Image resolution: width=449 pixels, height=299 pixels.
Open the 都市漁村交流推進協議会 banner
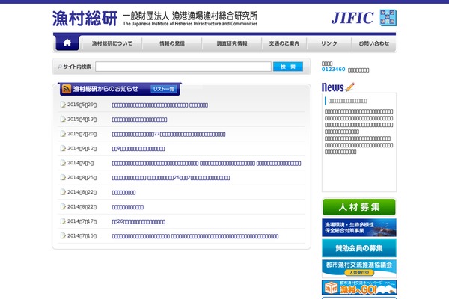pyautogui.click(x=359, y=268)
